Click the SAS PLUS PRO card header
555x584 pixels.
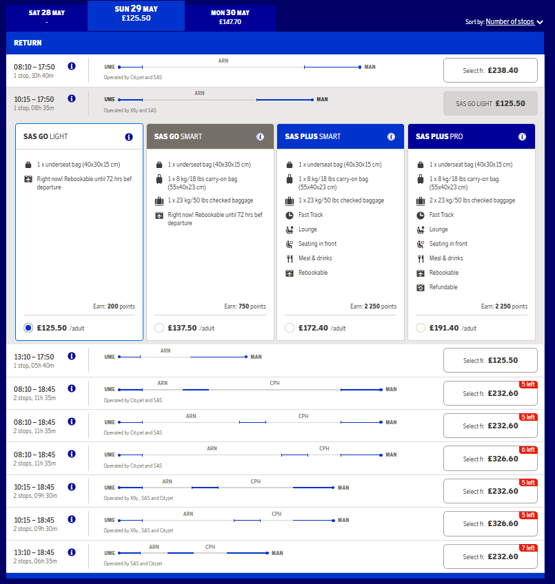pyautogui.click(x=472, y=136)
